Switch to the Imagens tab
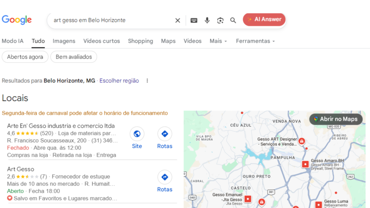The width and height of the screenshot is (370, 208). [64, 41]
